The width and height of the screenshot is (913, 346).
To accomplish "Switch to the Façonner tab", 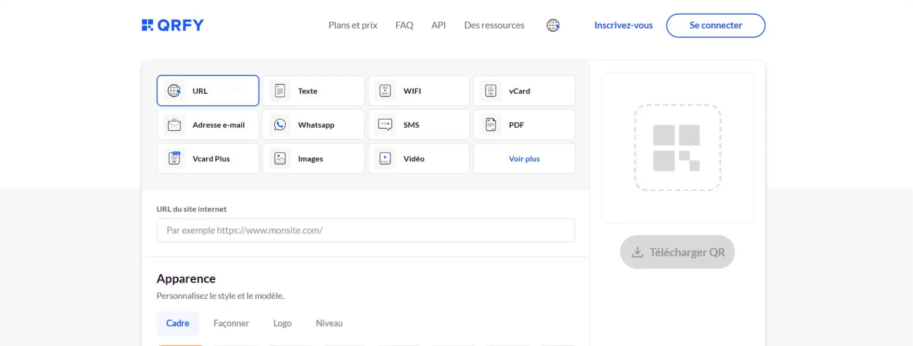I will pyautogui.click(x=231, y=323).
